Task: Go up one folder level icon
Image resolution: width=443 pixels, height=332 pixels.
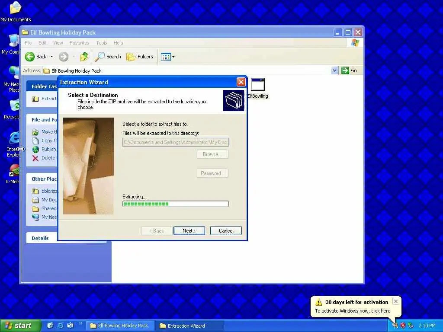Action: [84, 57]
